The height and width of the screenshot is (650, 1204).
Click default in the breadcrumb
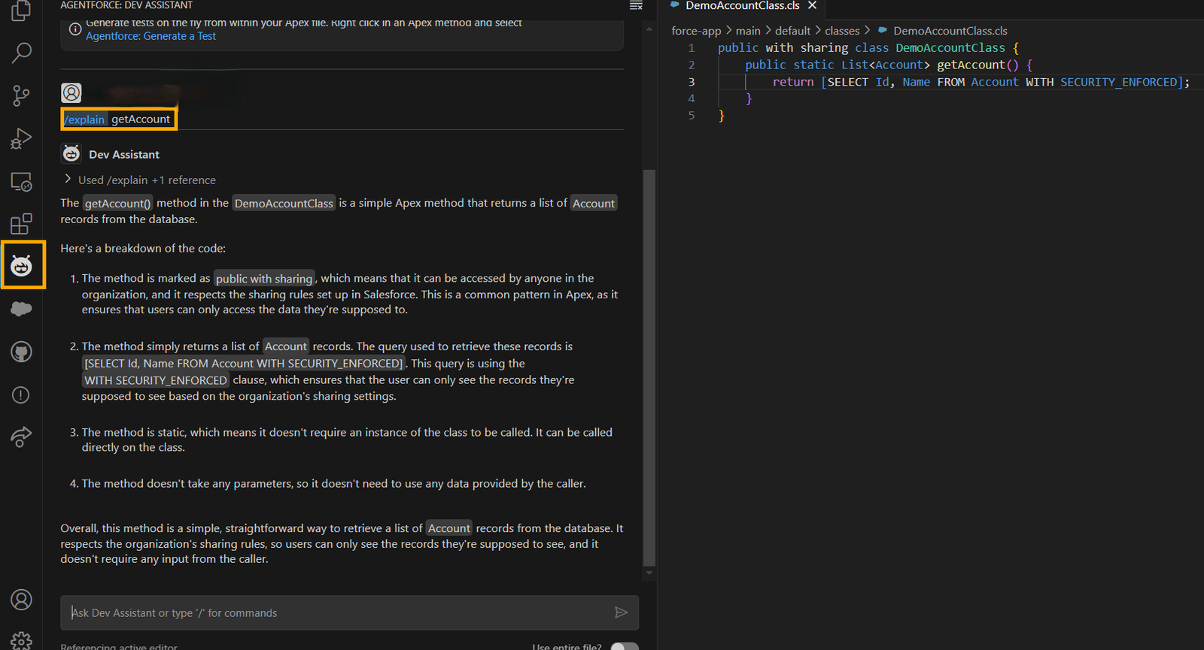click(x=792, y=31)
